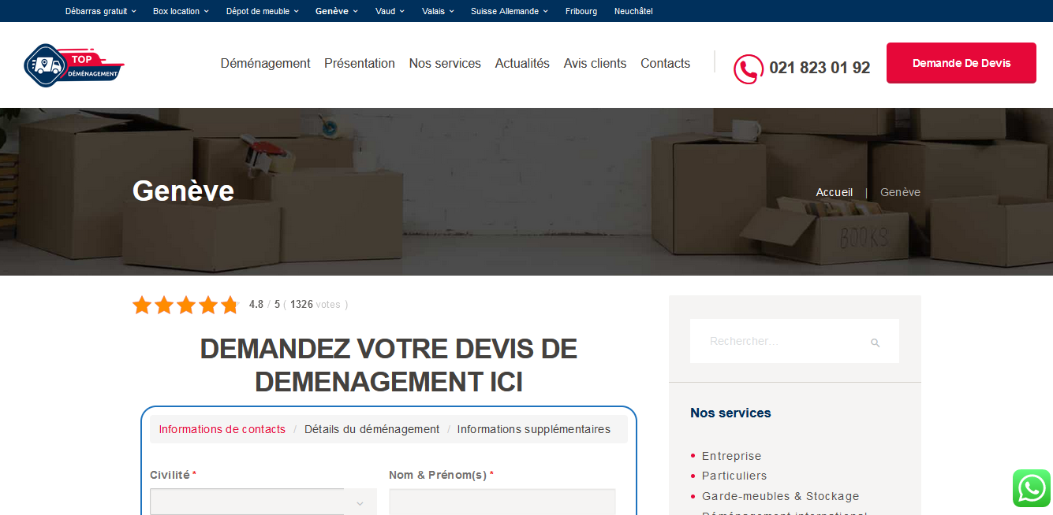Open the Dépot de meuble dropdown
Image resolution: width=1053 pixels, height=515 pixels.
pos(262,11)
